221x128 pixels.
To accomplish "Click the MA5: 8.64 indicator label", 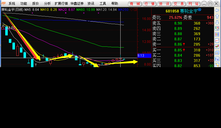I will pyautogui.click(x=32, y=10).
